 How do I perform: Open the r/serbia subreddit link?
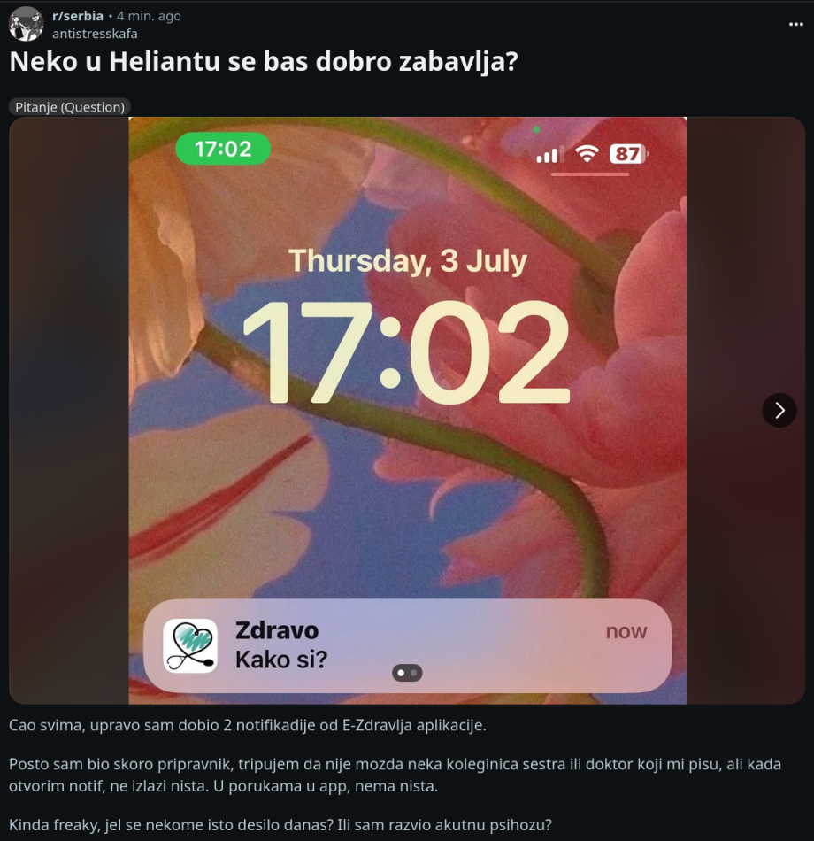pyautogui.click(x=78, y=16)
